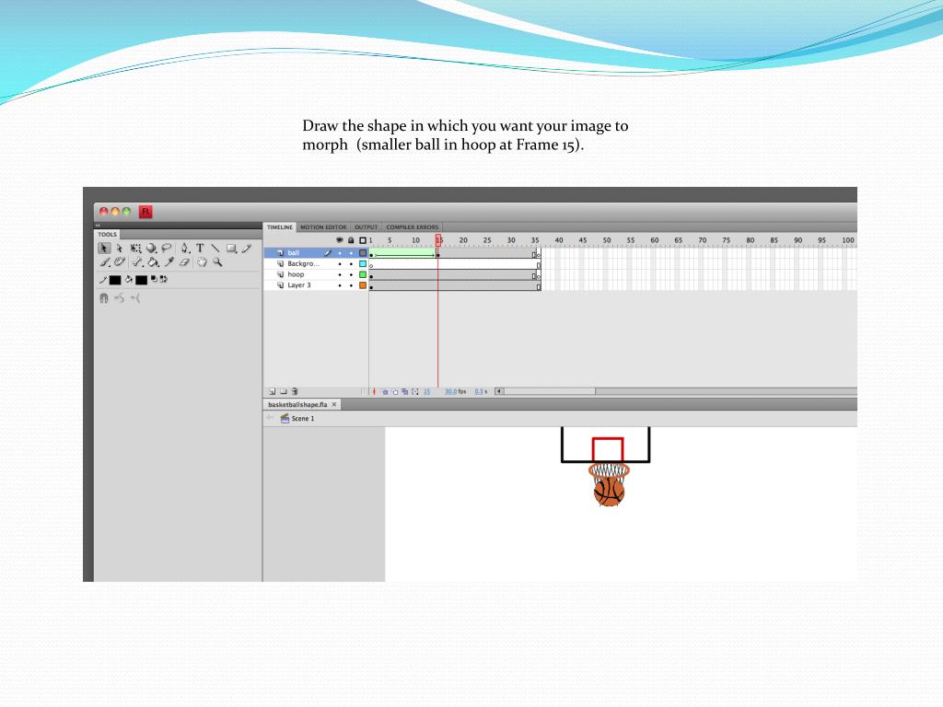This screenshot has height=707, width=943.
Task: Toggle visibility dot of ball layer
Action: 340,253
